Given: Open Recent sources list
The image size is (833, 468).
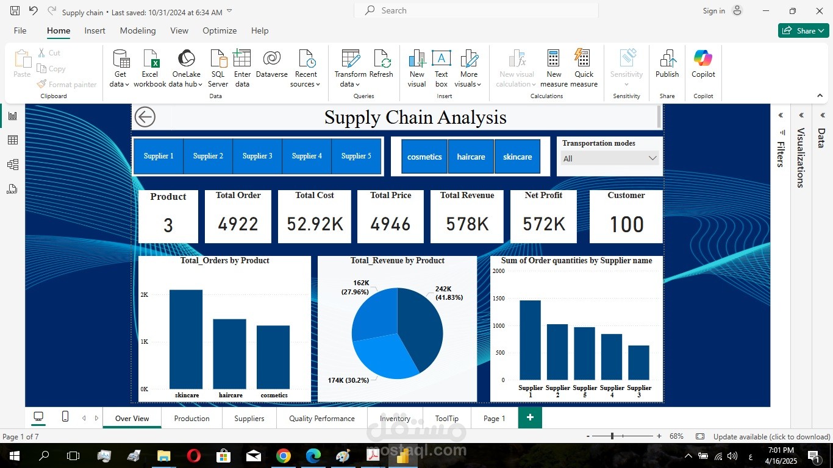Looking at the screenshot, I should coord(306,68).
